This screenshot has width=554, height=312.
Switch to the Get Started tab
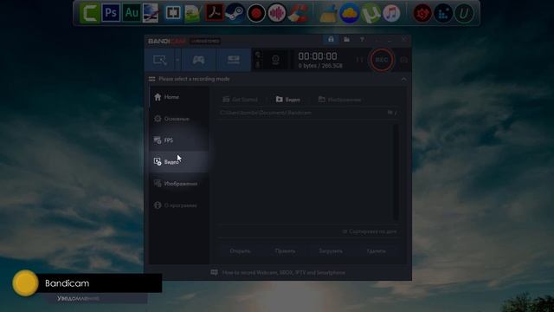(241, 100)
